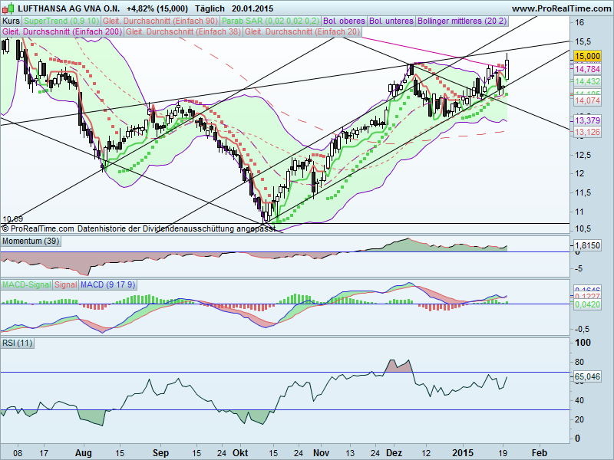
Task: Open the Momentum (39) panel label
Action: point(31,241)
